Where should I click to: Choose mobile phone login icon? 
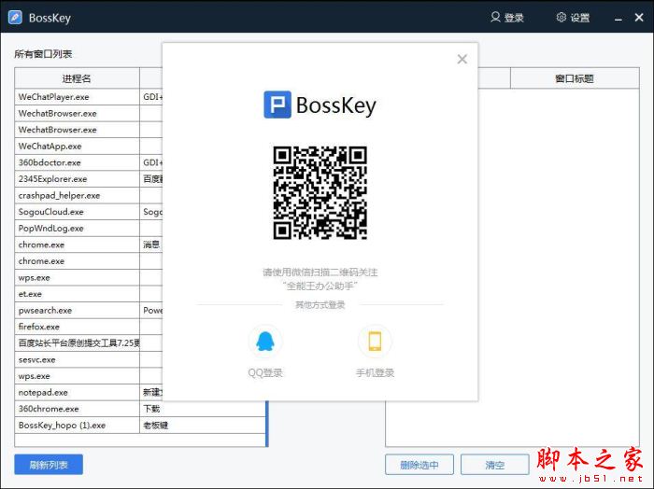click(375, 342)
